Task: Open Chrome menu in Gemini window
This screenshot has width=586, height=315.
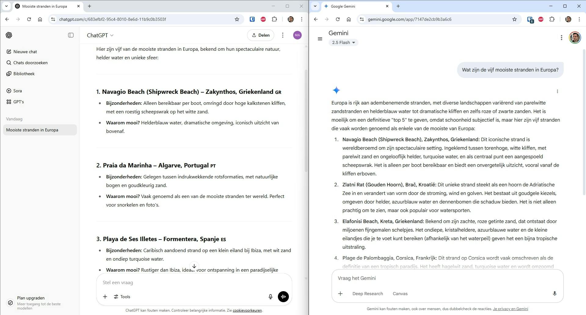Action: point(579,19)
